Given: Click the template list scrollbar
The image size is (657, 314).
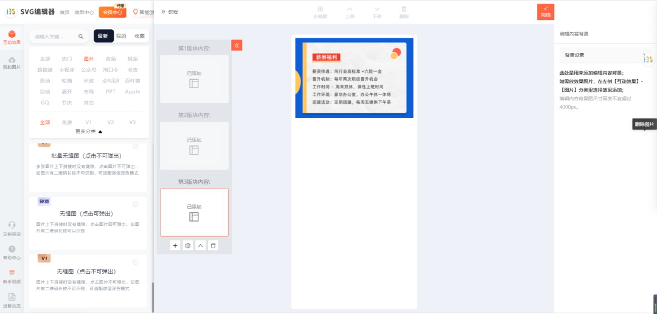Looking at the screenshot, I should pyautogui.click(x=153, y=297).
